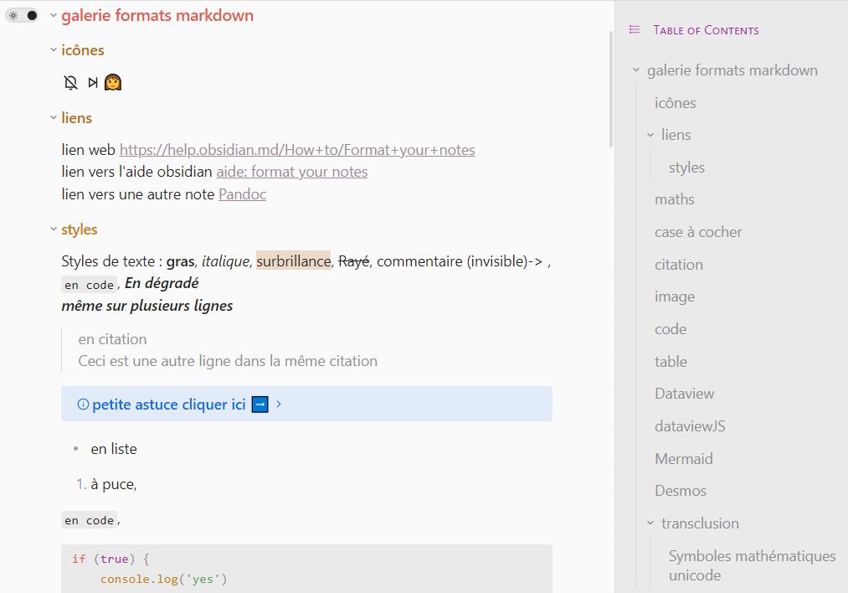The height and width of the screenshot is (593, 848).
Task: Go to 'styles' in Table of Contents
Action: click(686, 168)
